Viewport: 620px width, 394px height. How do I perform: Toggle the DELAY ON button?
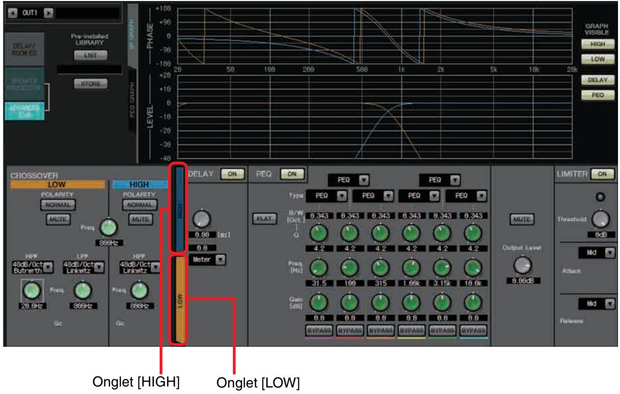pos(231,173)
